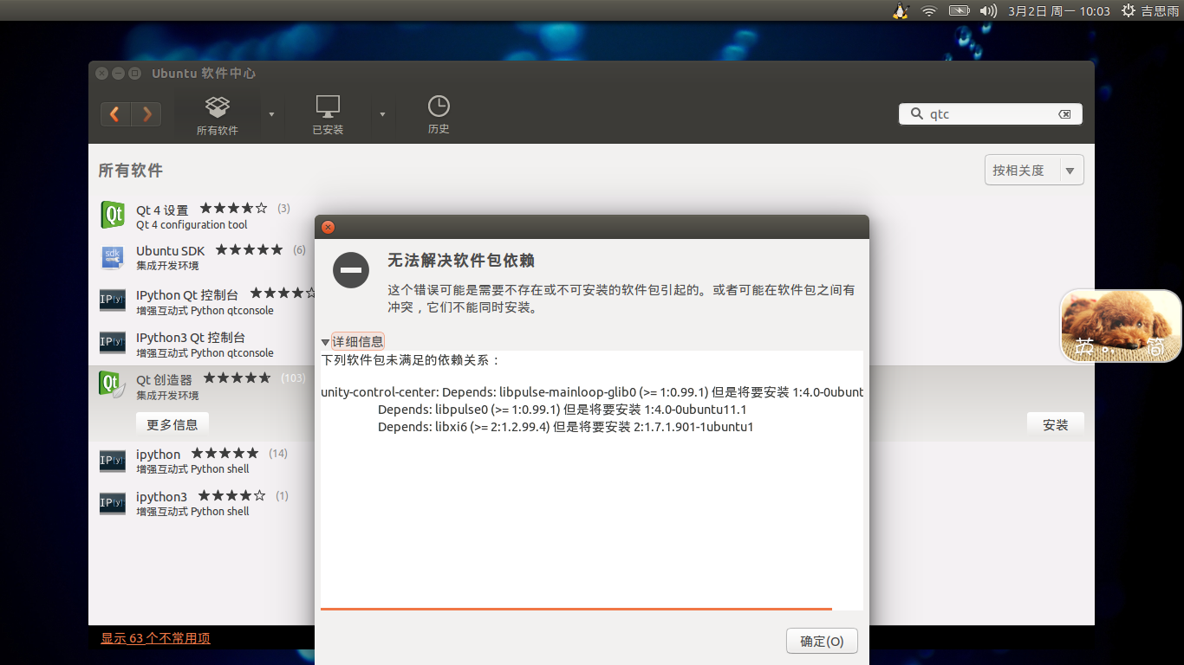Viewport: 1184px width, 665px height.
Task: Click the Ubuntu SDK star rating
Action: pyautogui.click(x=249, y=249)
